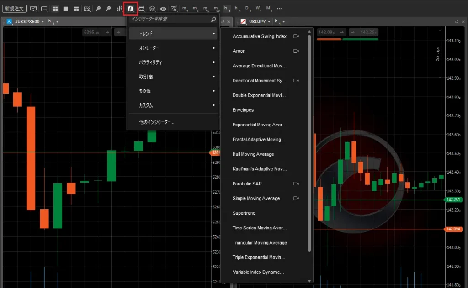
Task: Click video icon beside Aroon
Action: click(x=296, y=51)
